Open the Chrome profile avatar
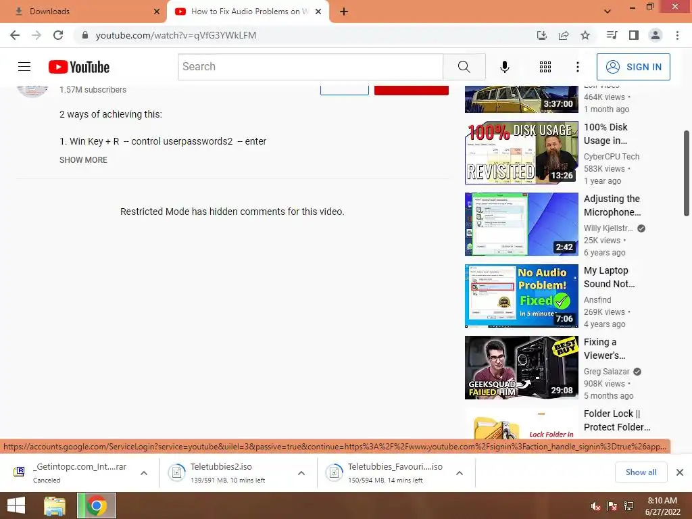692x519 pixels. [656, 35]
